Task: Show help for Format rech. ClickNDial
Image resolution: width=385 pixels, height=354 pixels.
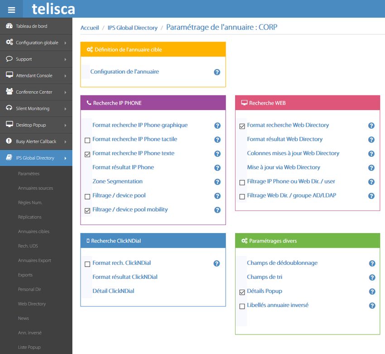Action: point(217,263)
